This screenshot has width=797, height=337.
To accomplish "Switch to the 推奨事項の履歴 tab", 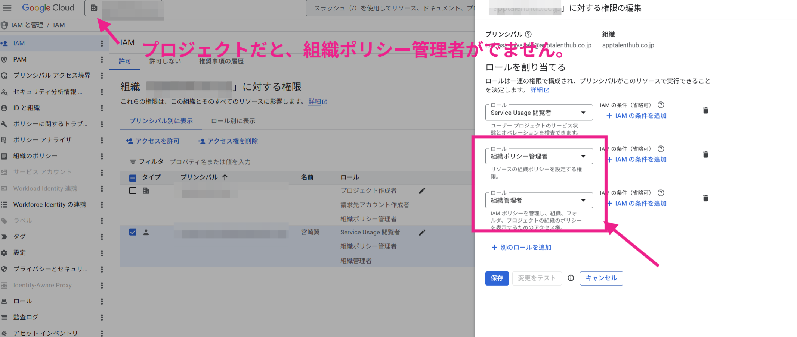I will pos(221,61).
